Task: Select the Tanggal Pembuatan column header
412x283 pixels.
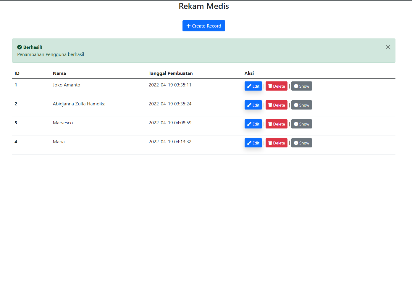Action: point(170,73)
